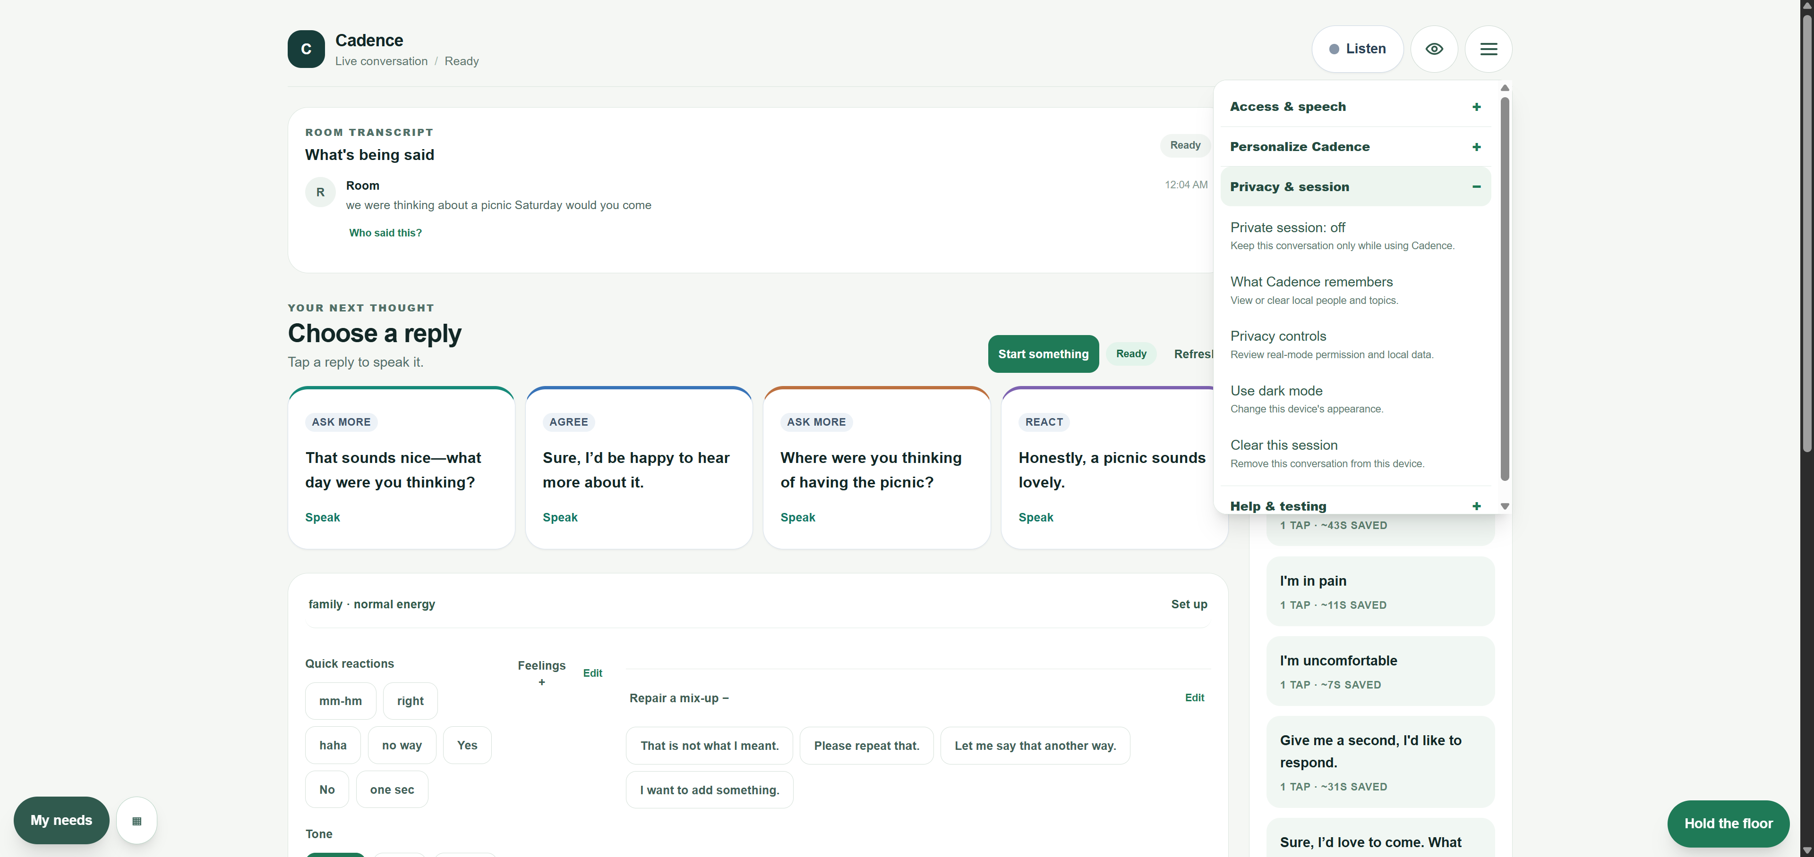Open the hamburger menu icon

pyautogui.click(x=1488, y=49)
